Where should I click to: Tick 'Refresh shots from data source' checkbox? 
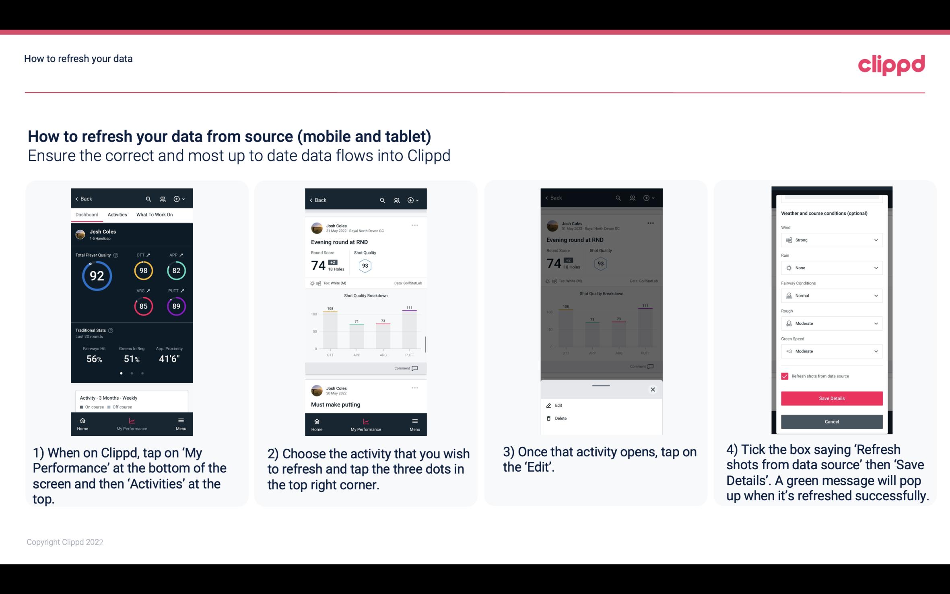click(x=785, y=376)
